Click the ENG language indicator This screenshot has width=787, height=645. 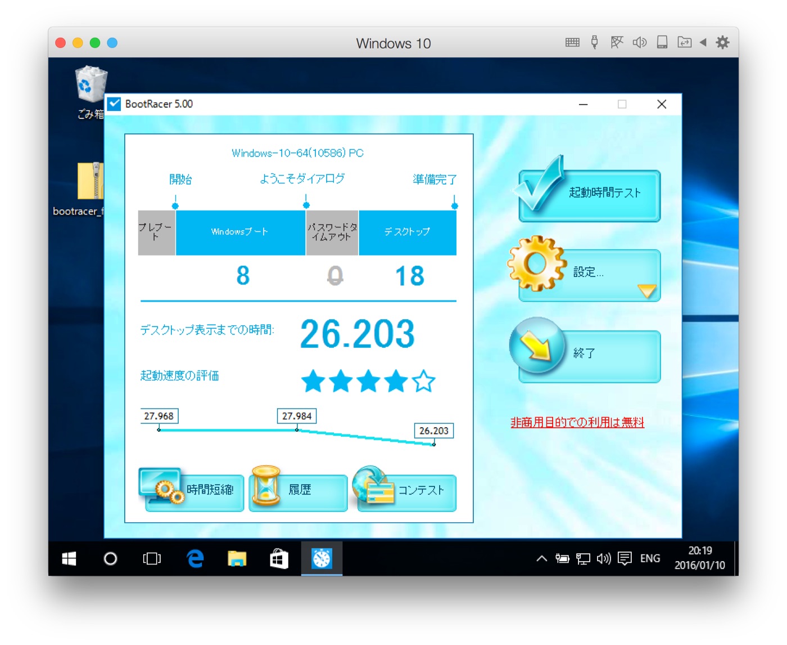(650, 558)
